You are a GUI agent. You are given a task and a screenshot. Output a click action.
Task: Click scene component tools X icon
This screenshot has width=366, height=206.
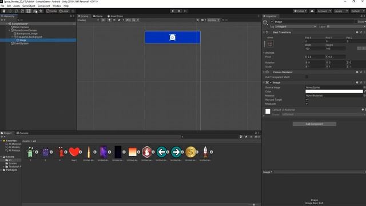click(198, 20)
